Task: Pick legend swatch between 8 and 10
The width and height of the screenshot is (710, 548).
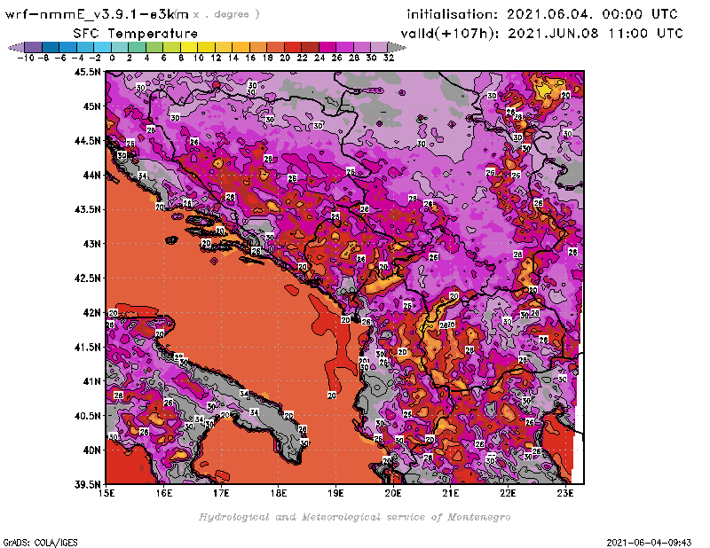Action: pos(189,48)
